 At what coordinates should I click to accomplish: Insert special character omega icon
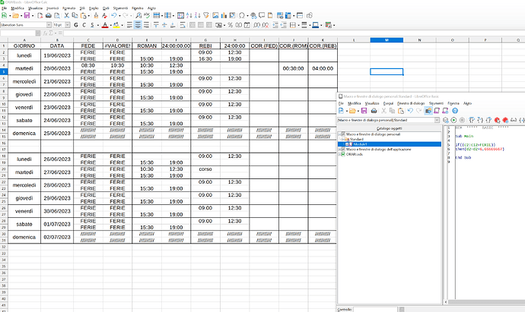click(x=241, y=15)
